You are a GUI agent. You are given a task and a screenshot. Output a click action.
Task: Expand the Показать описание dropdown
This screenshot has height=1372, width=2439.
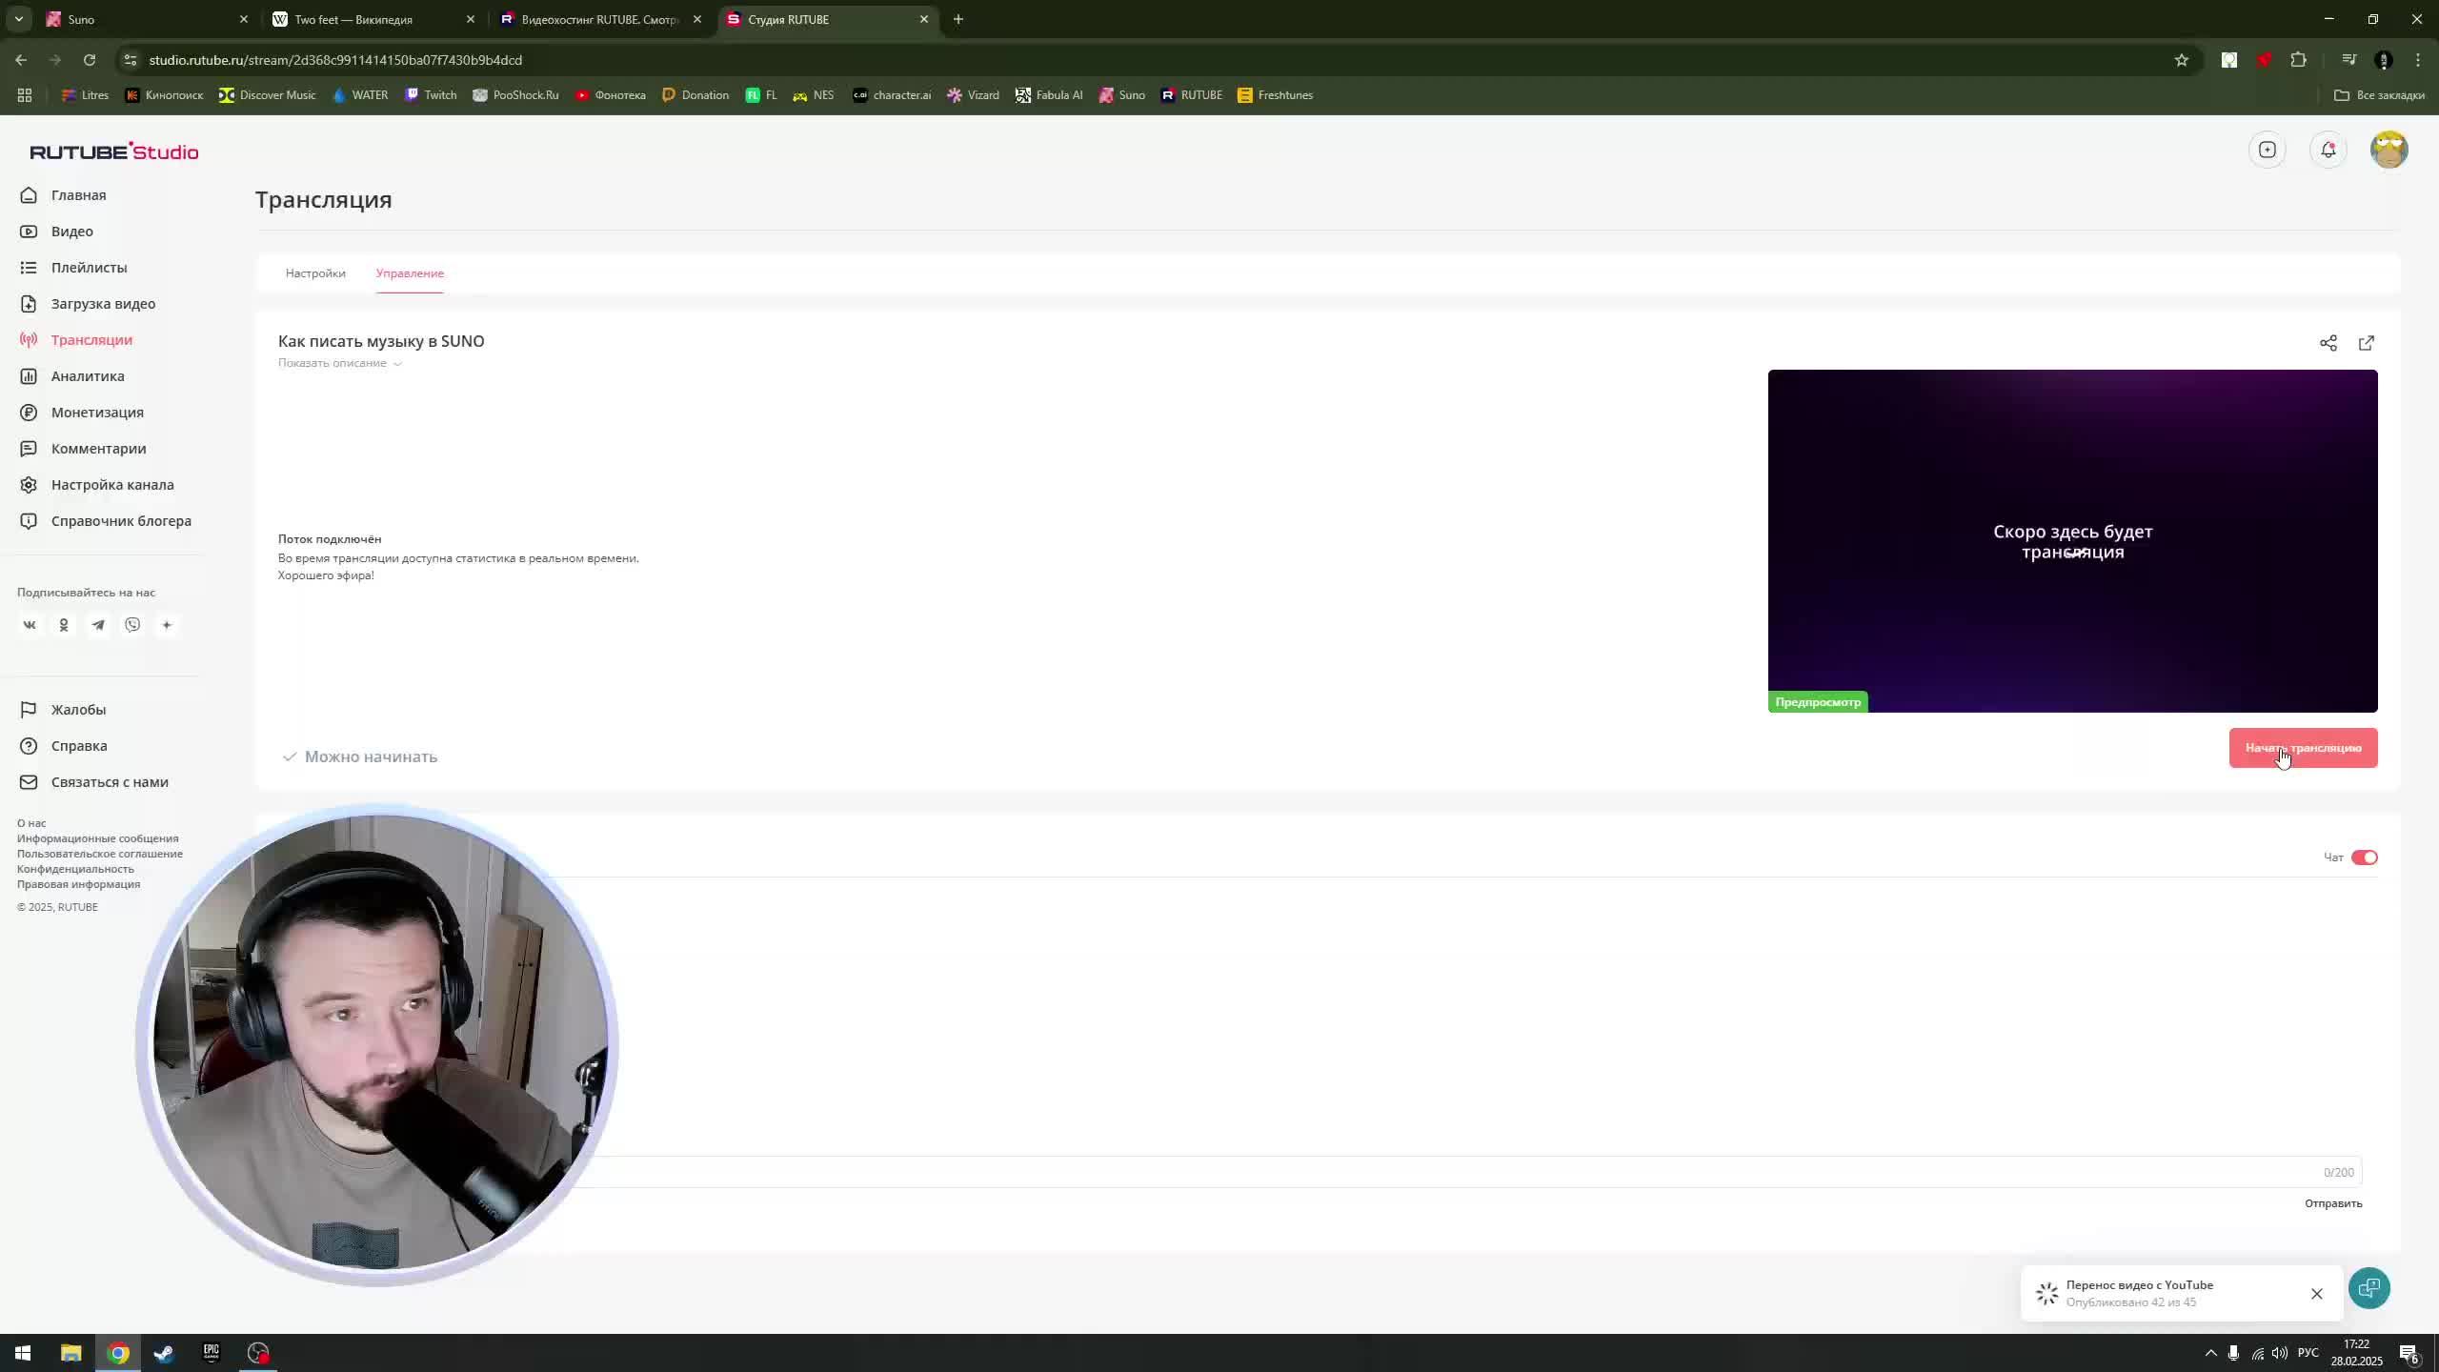pos(338,362)
